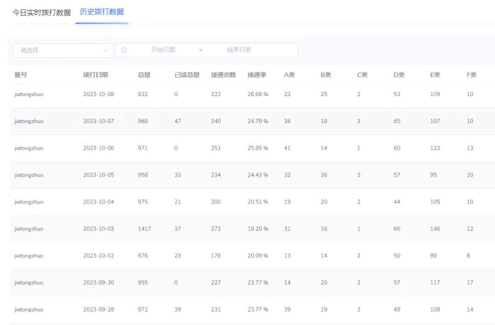Click the dropdown chevron arrow

(105, 50)
